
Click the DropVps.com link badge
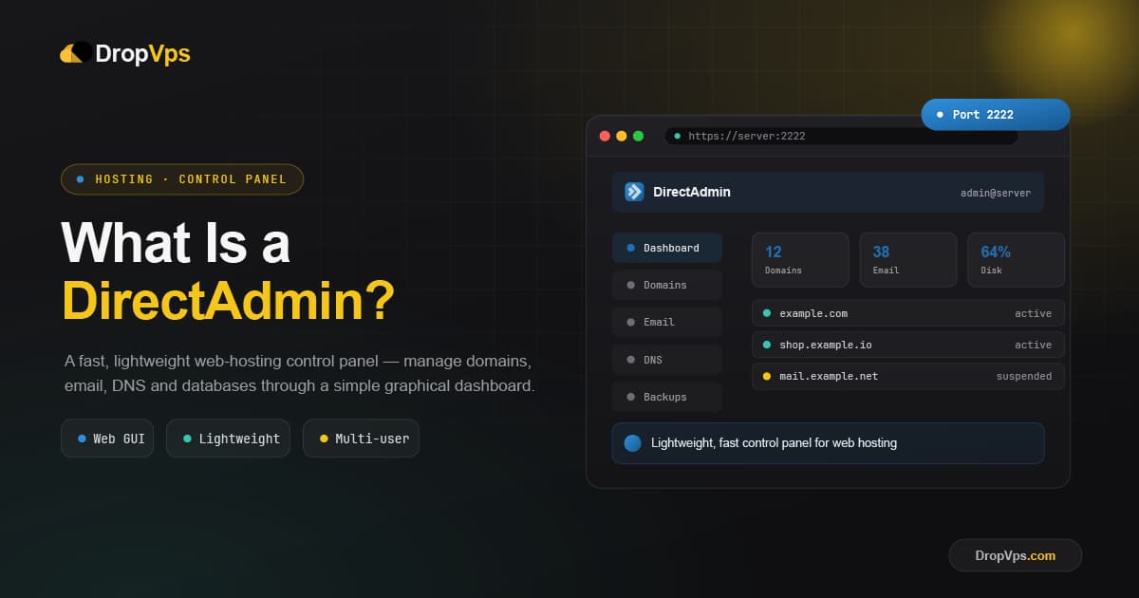pos(1016,555)
